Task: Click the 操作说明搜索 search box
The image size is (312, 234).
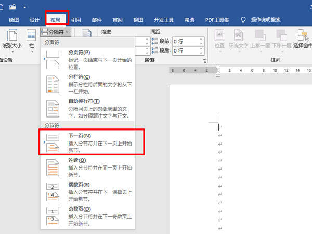Action: pos(266,20)
